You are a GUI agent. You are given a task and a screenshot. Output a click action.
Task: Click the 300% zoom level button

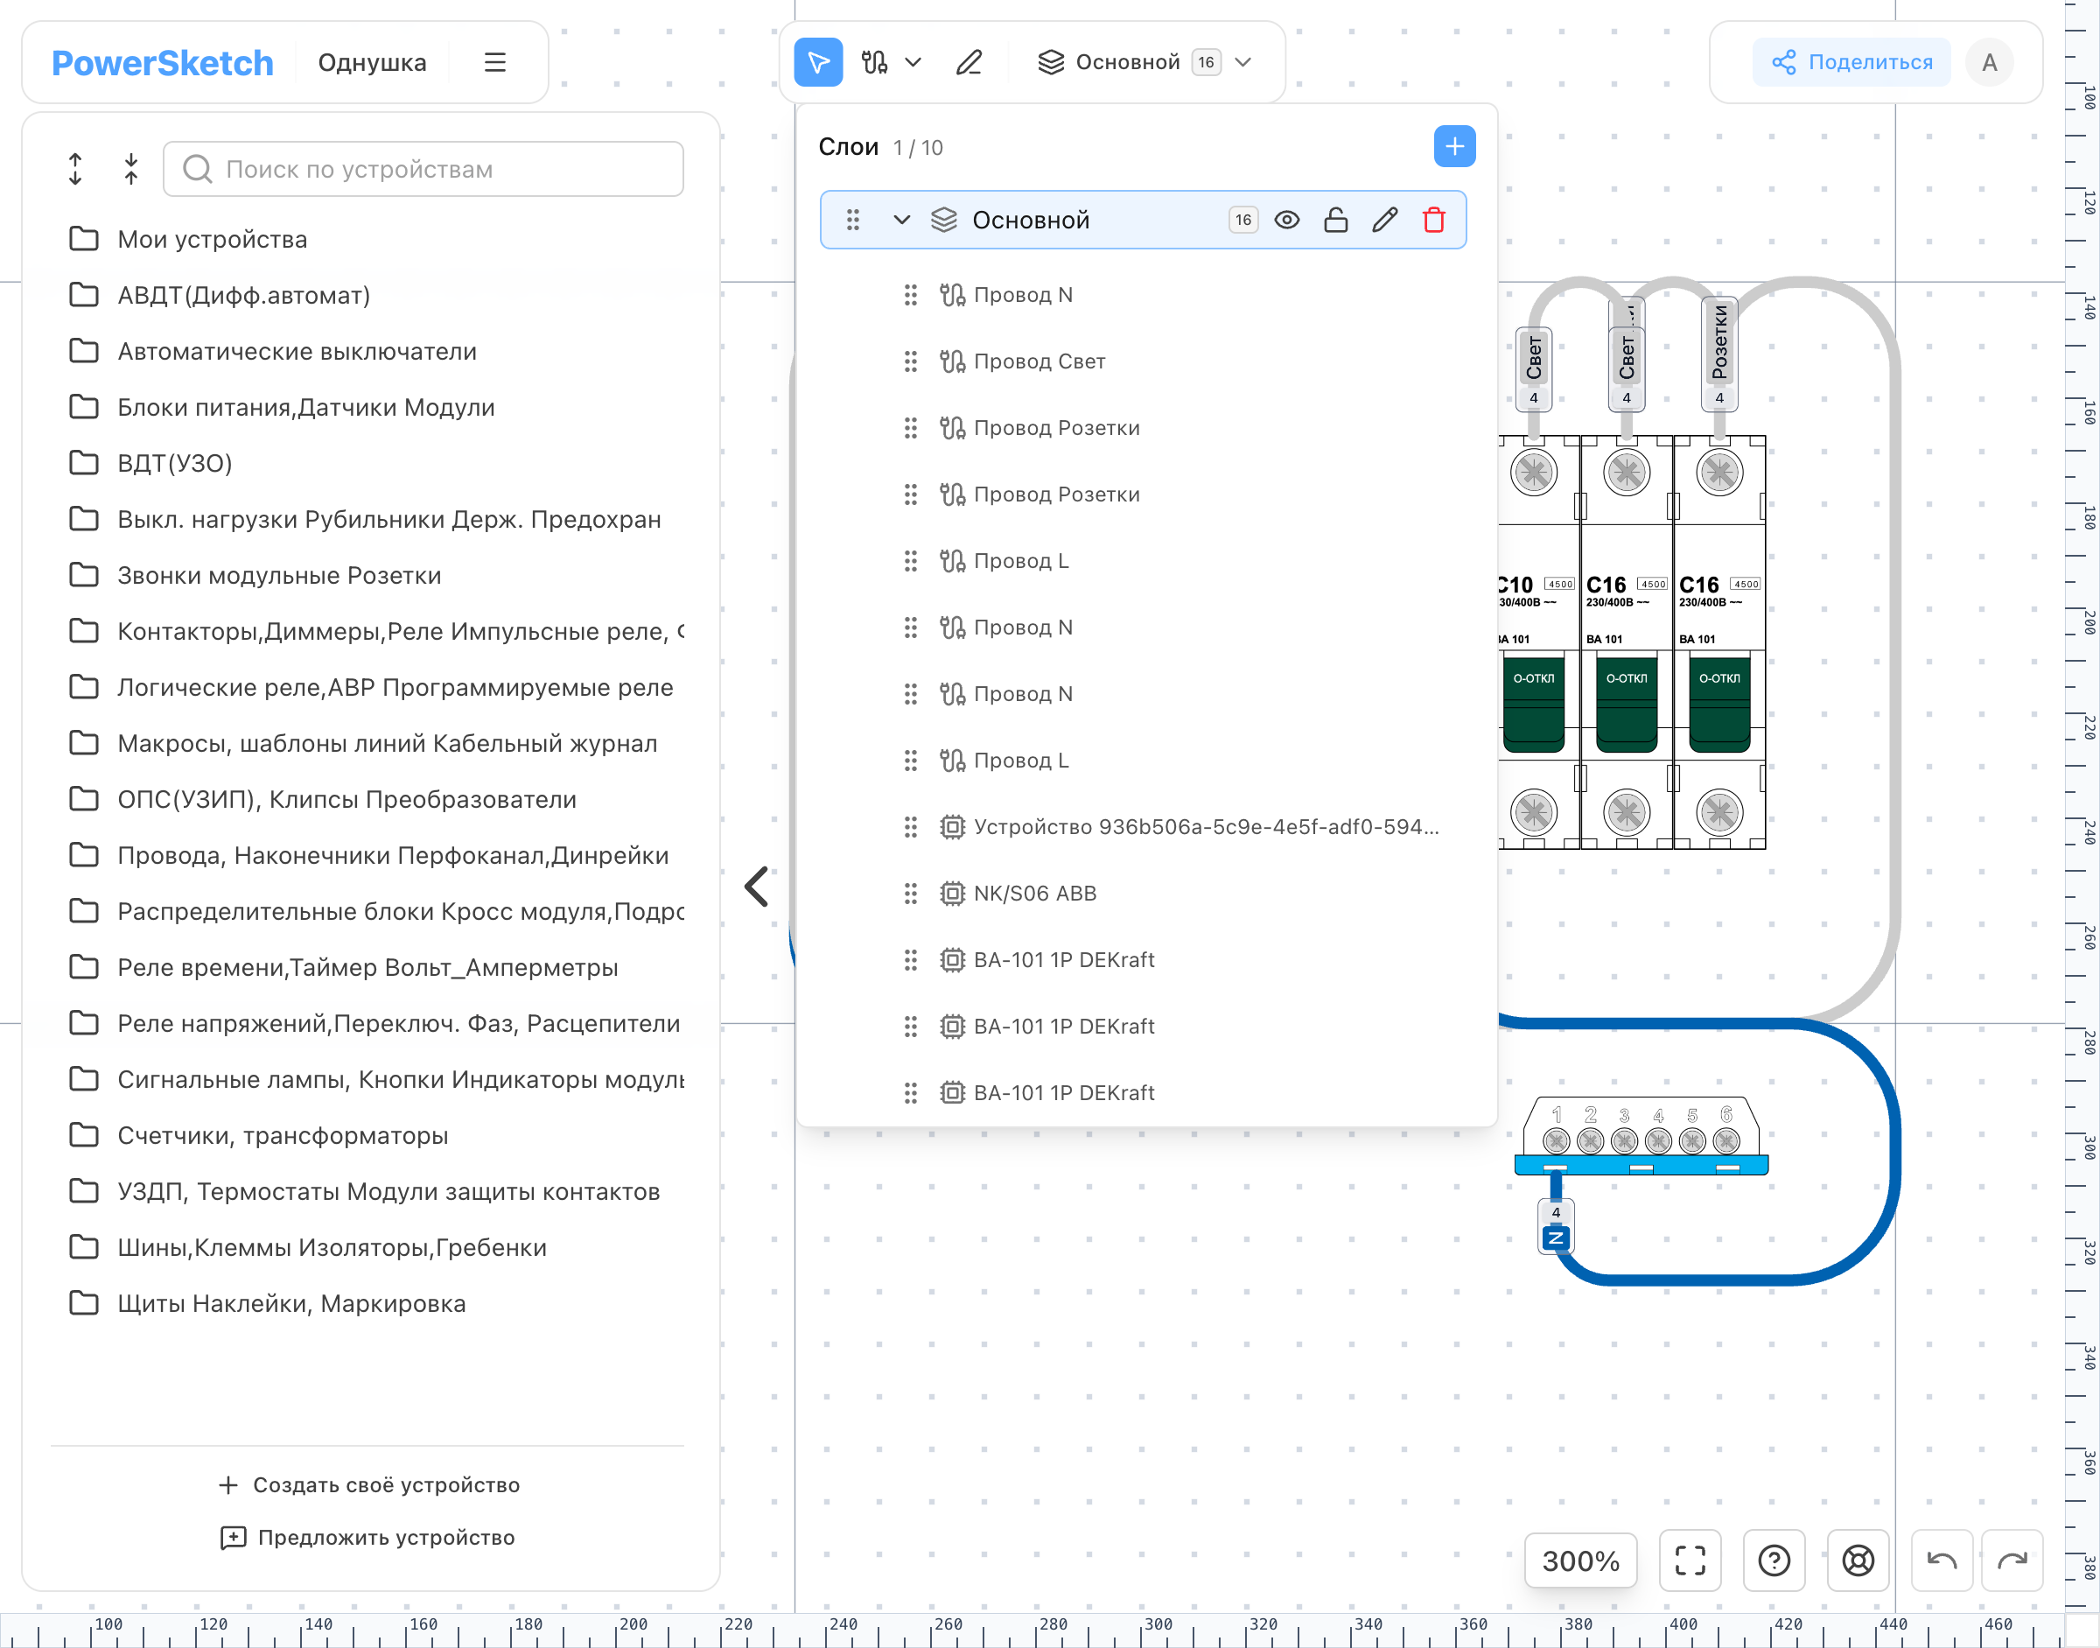pyautogui.click(x=1580, y=1561)
